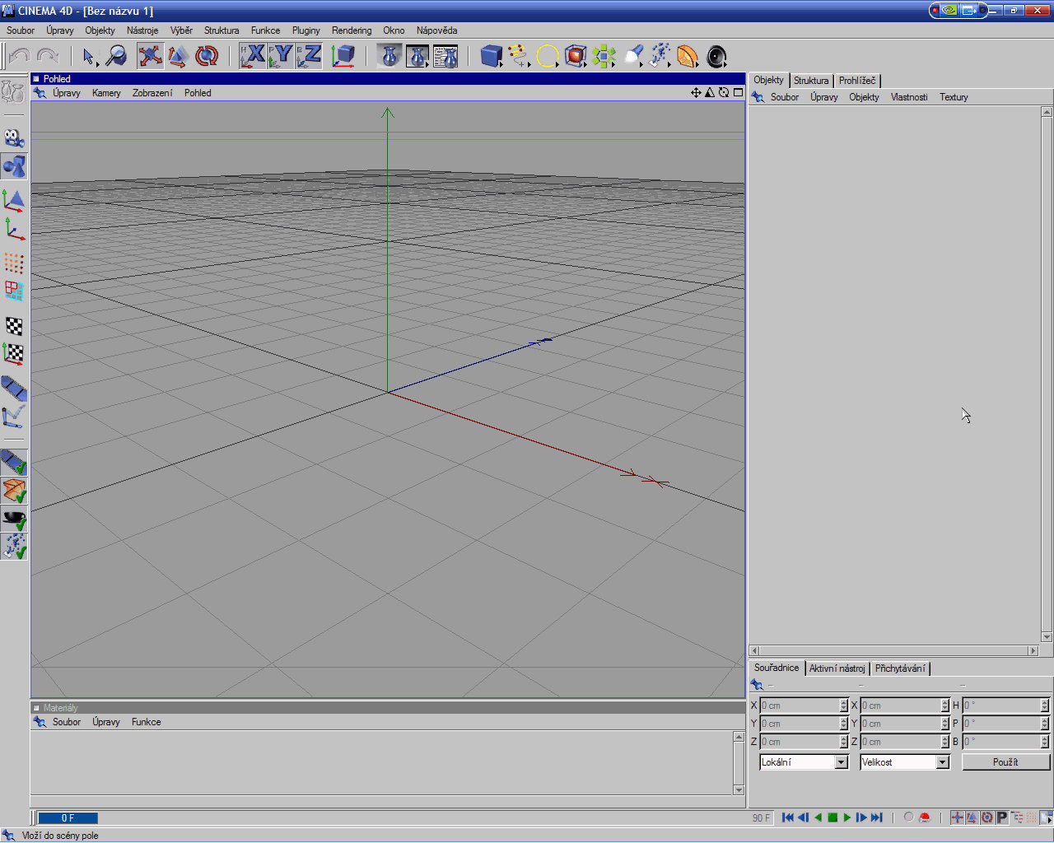Open Render Settings icon

coord(445,56)
